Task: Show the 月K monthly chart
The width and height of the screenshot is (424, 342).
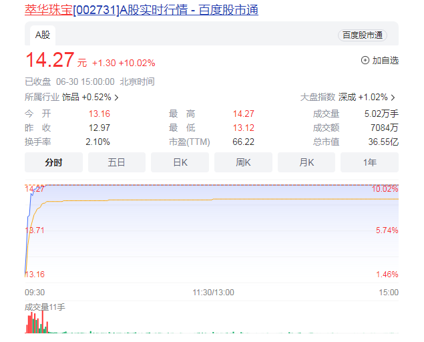Action: pyautogui.click(x=306, y=162)
